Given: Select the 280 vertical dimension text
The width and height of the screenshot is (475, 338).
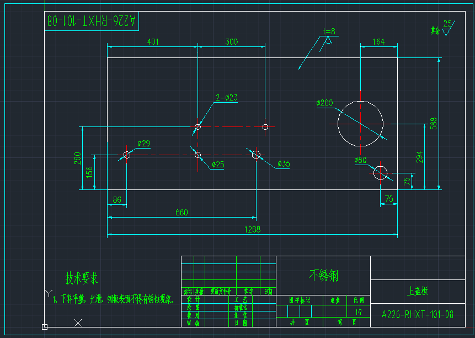Looking at the screenshot, I should [x=78, y=159].
